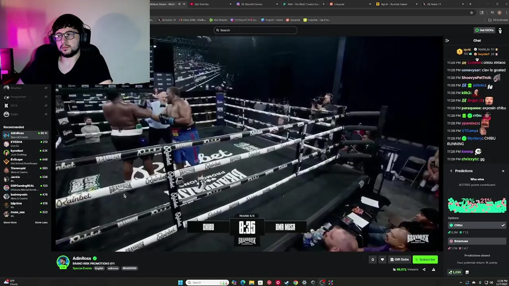
Task: Open AdinRoss in Recommended list
Action: coord(25,135)
